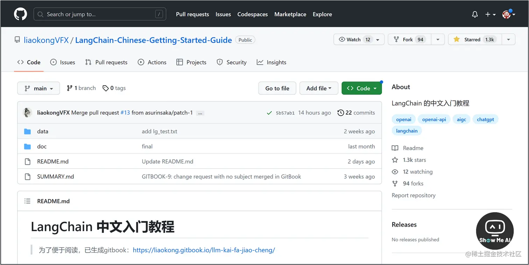Image resolution: width=529 pixels, height=265 pixels.
Task: Open the liaokong.gitbook.io link
Action: pos(204,250)
